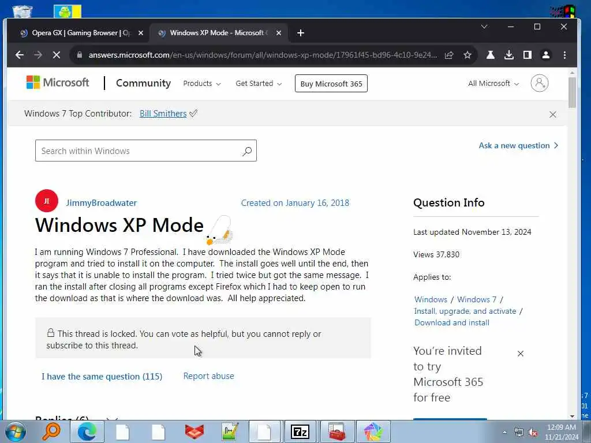Open the browser profile icon
Viewport: 591px width, 443px height.
tap(545, 55)
